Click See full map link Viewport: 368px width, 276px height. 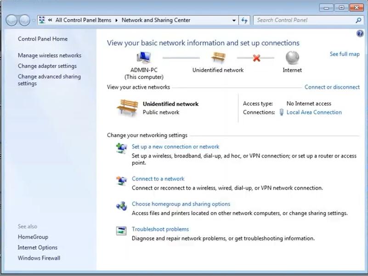click(345, 54)
